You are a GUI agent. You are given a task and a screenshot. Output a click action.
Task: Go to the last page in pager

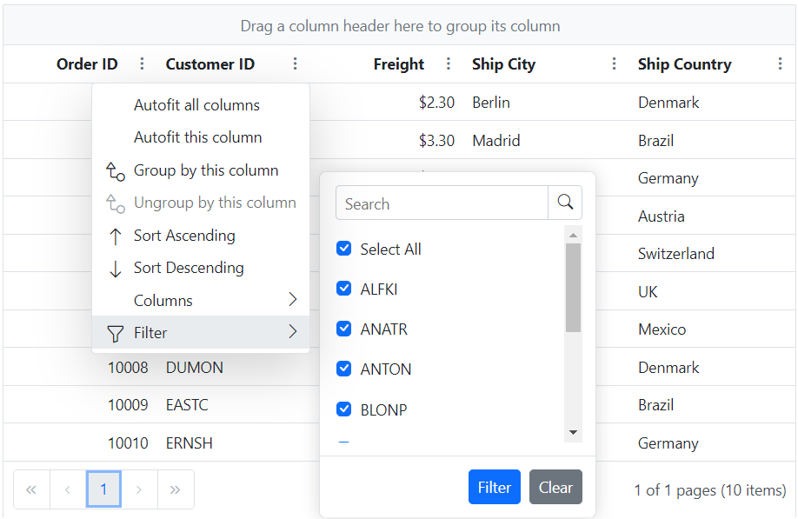click(176, 489)
